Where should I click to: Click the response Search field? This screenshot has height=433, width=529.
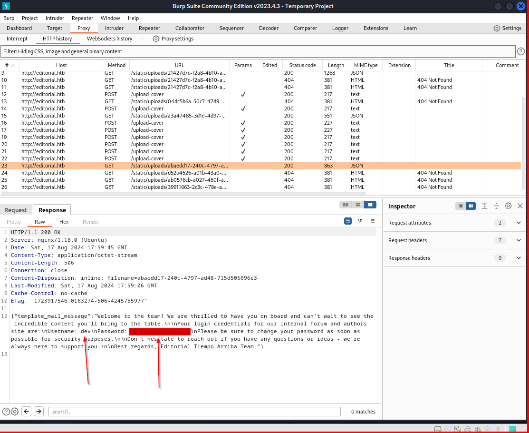coord(195,412)
